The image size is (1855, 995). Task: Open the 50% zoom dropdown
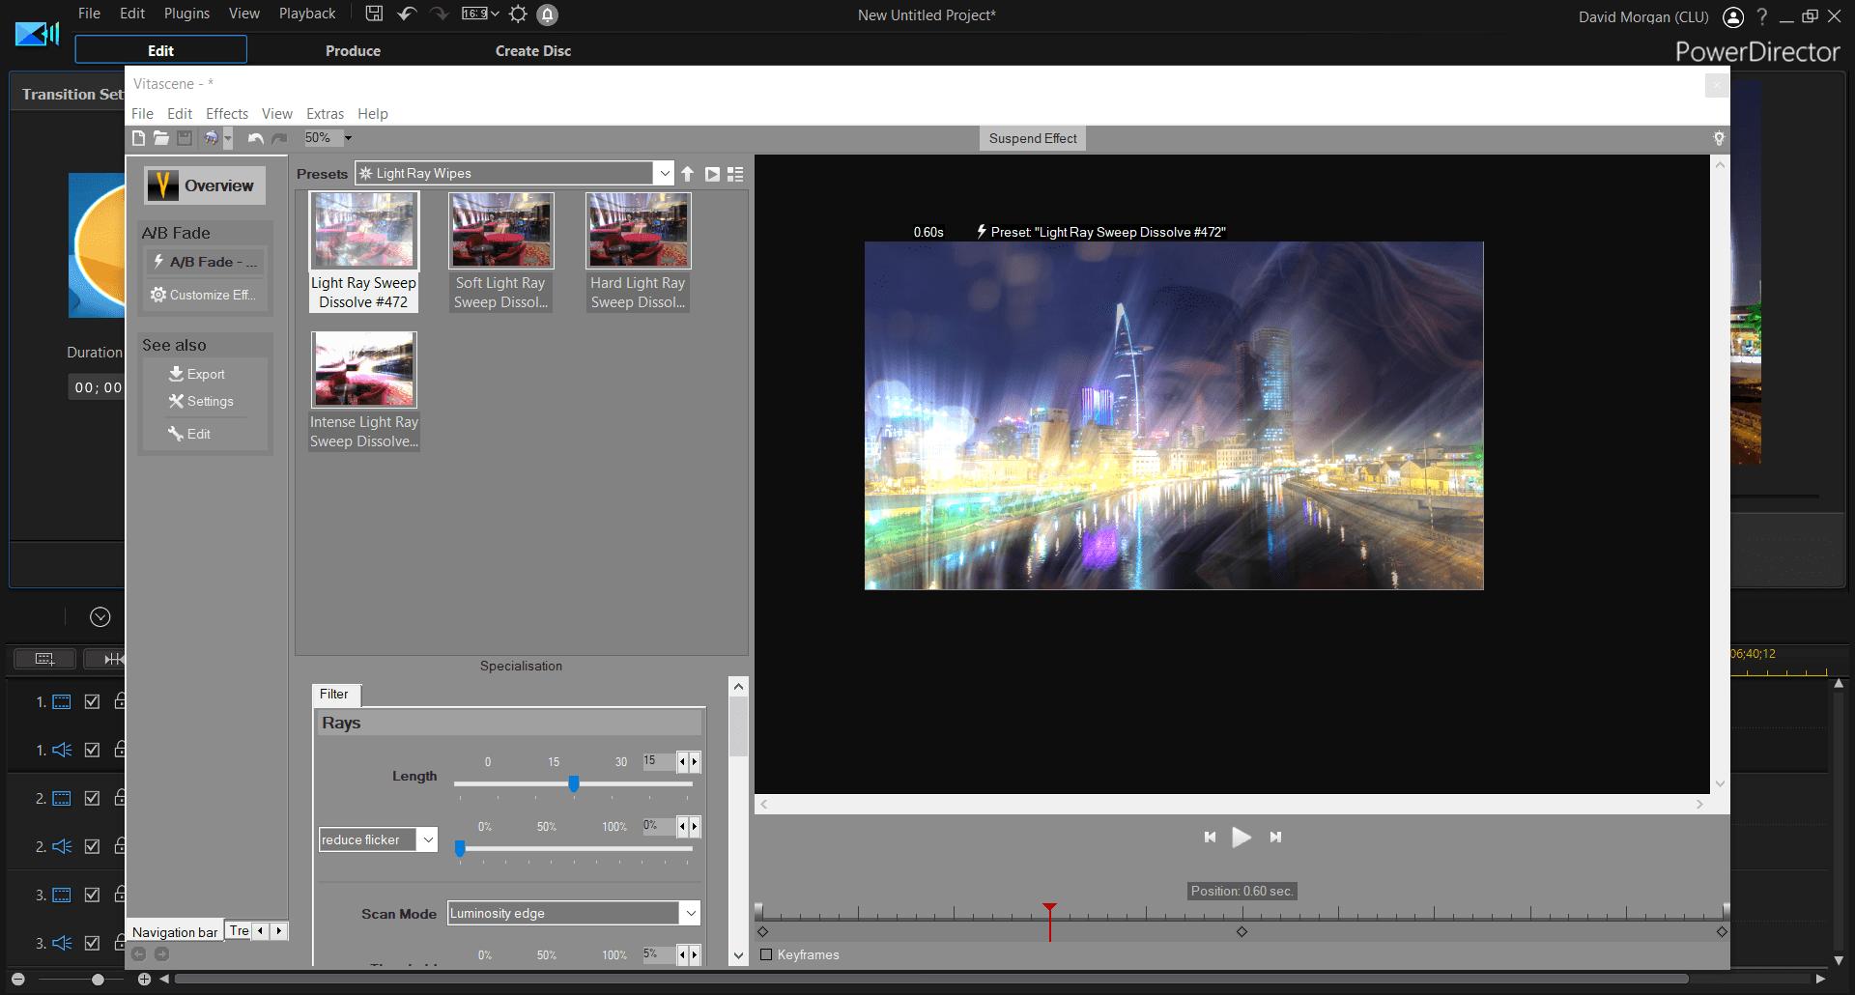click(x=348, y=138)
